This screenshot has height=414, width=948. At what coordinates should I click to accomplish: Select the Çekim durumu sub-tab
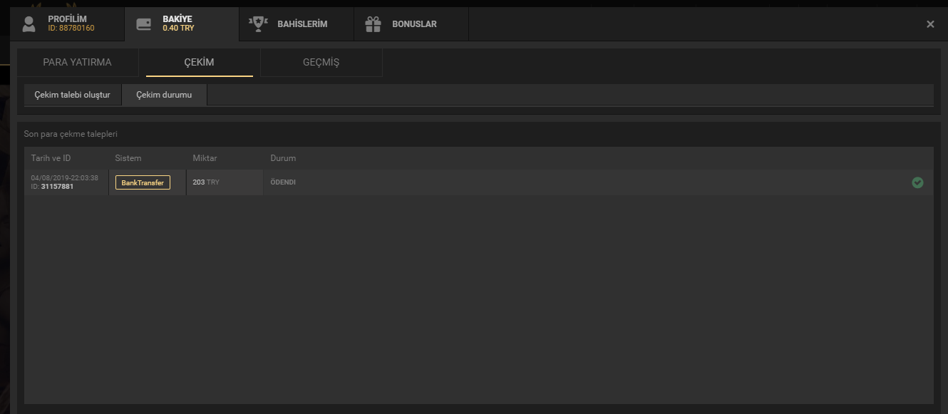(x=164, y=95)
